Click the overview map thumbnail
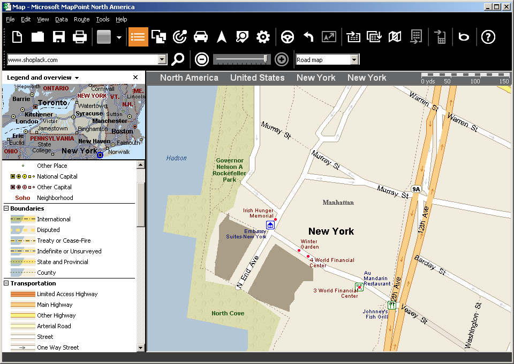The height and width of the screenshot is (364, 514). coord(74,122)
